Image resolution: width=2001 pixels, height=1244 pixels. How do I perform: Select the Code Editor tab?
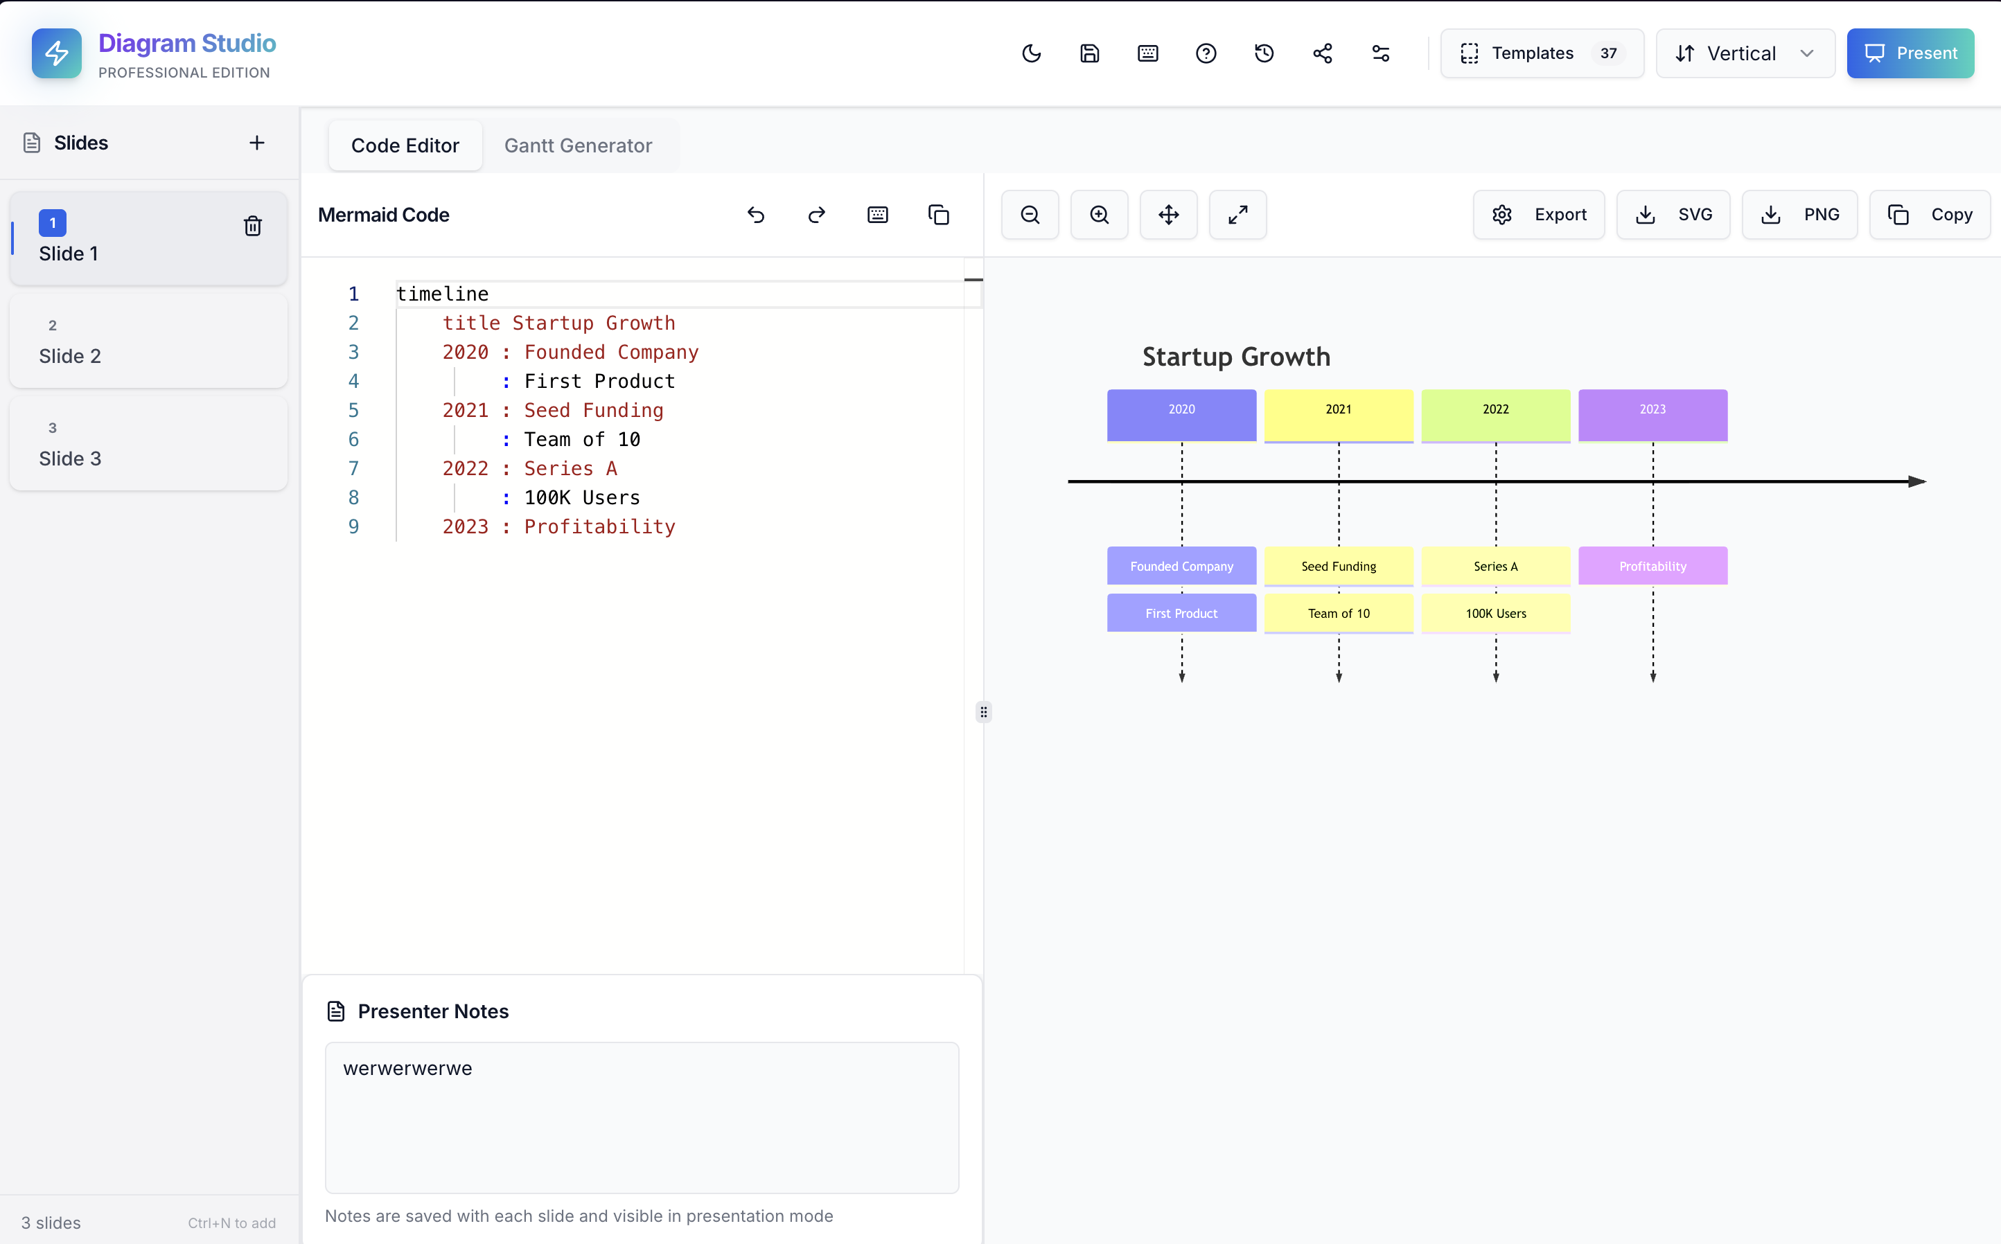pyautogui.click(x=405, y=145)
